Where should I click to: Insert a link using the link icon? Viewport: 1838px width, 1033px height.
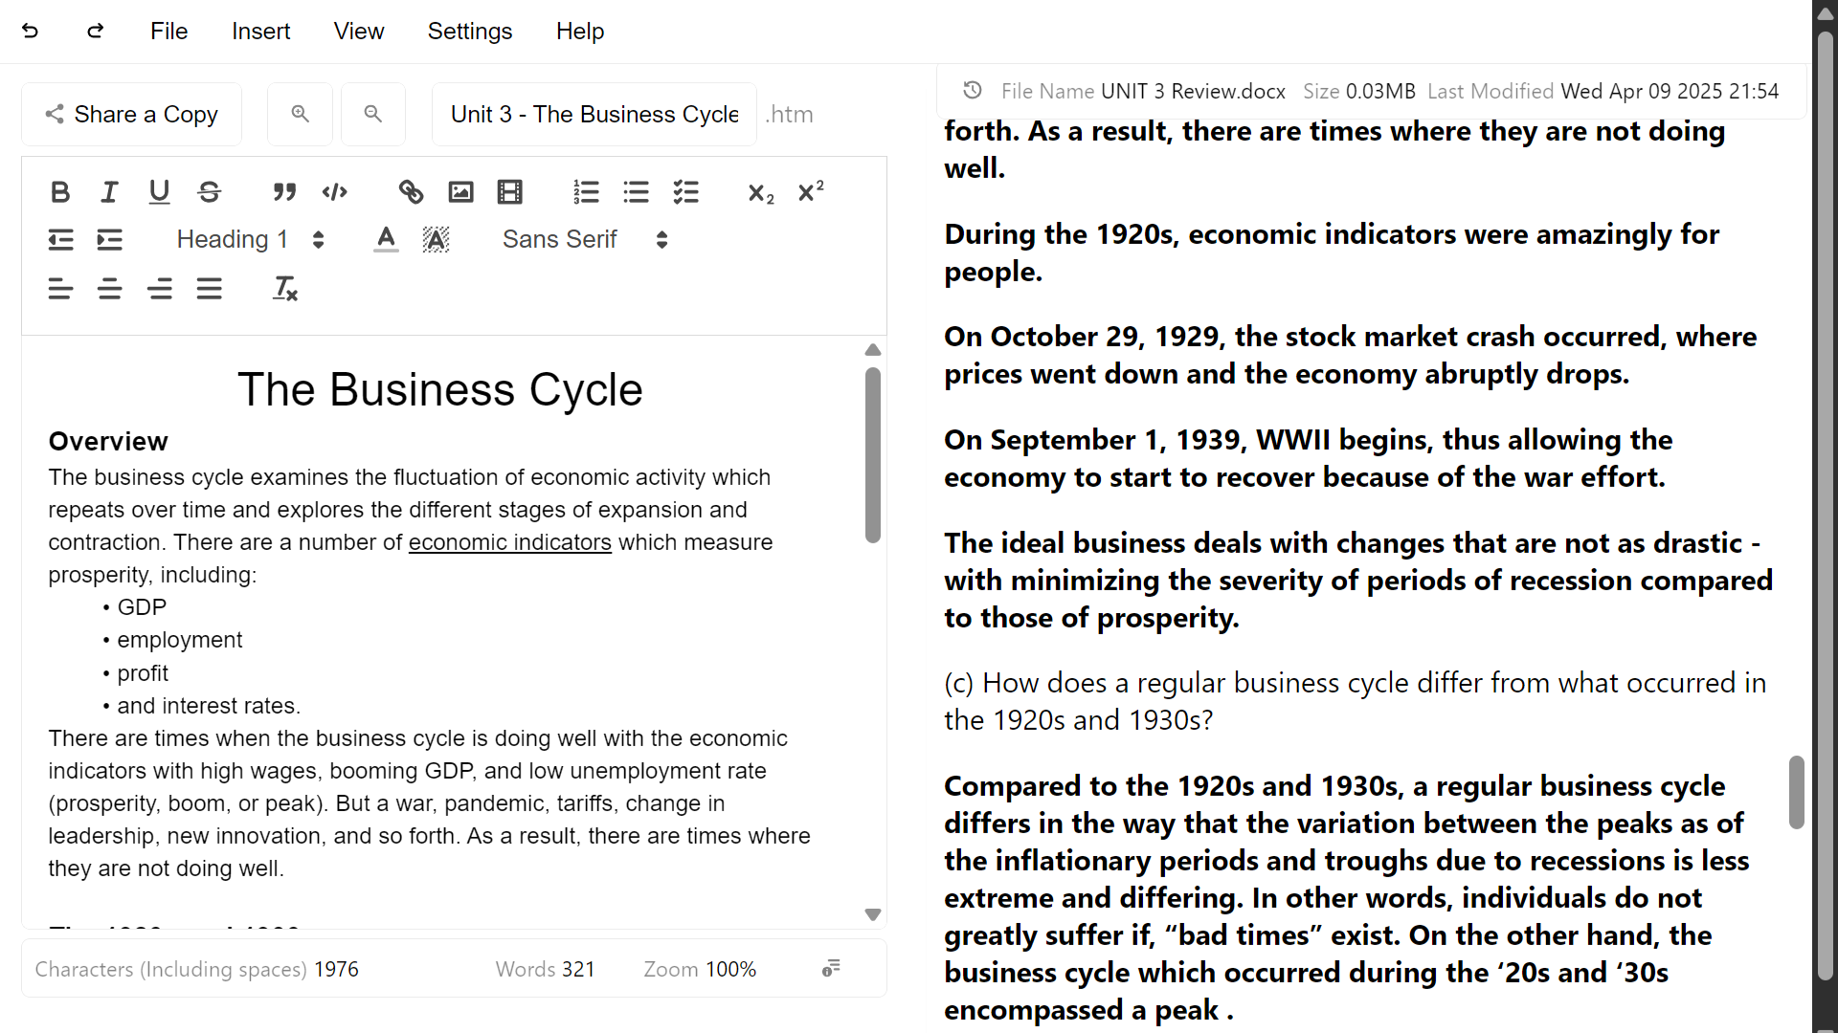[x=411, y=192]
